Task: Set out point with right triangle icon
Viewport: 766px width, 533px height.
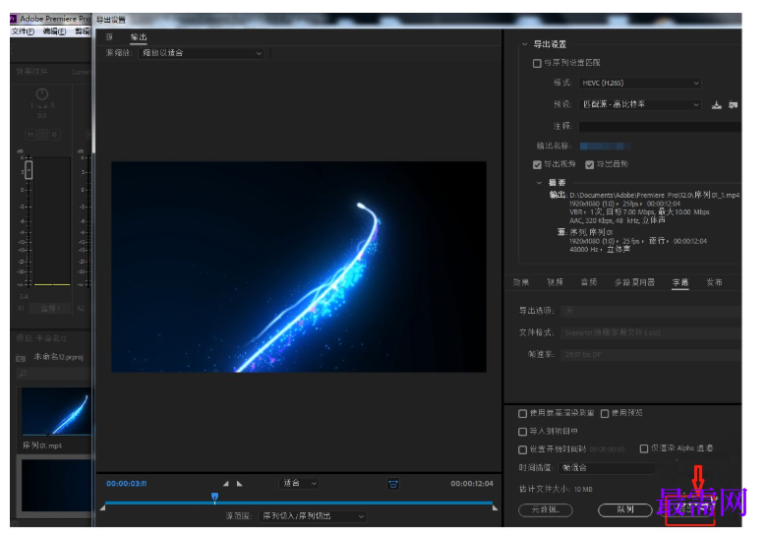Action: (239, 484)
